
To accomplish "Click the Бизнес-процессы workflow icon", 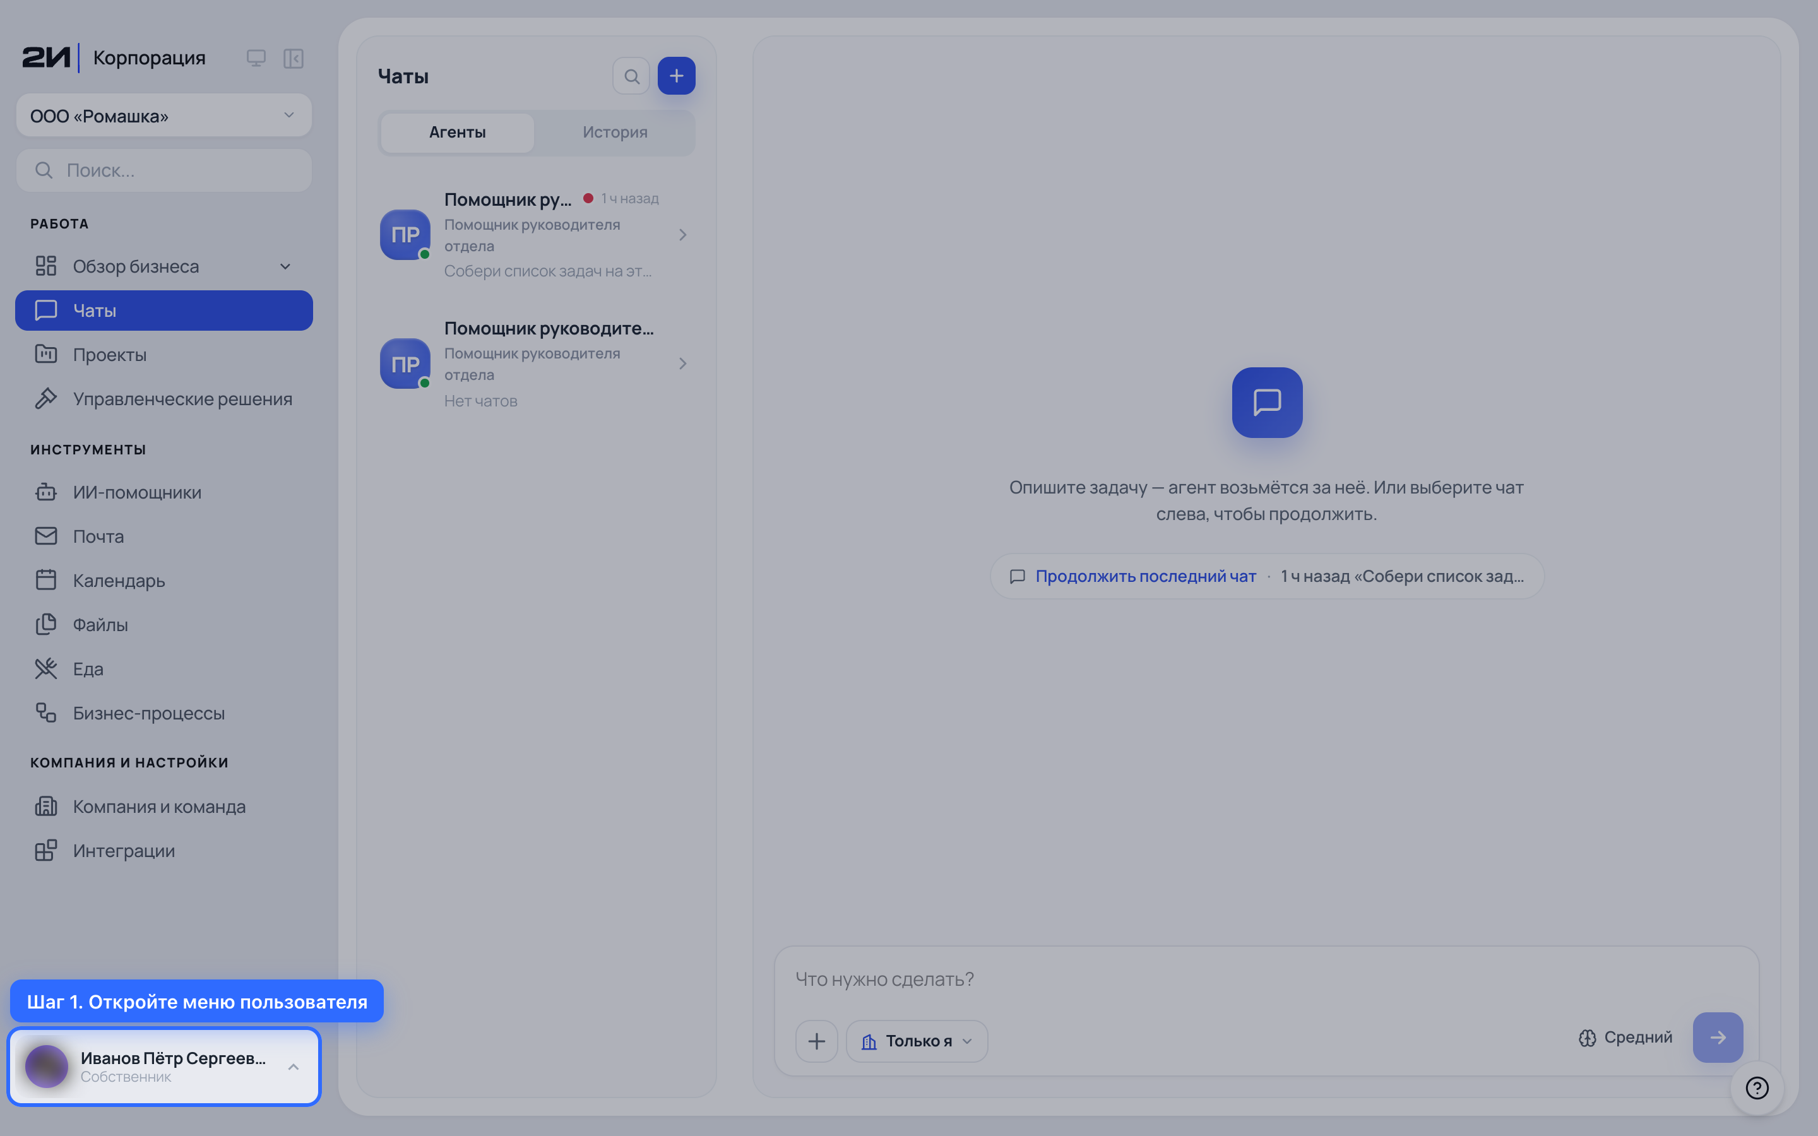I will tap(46, 713).
